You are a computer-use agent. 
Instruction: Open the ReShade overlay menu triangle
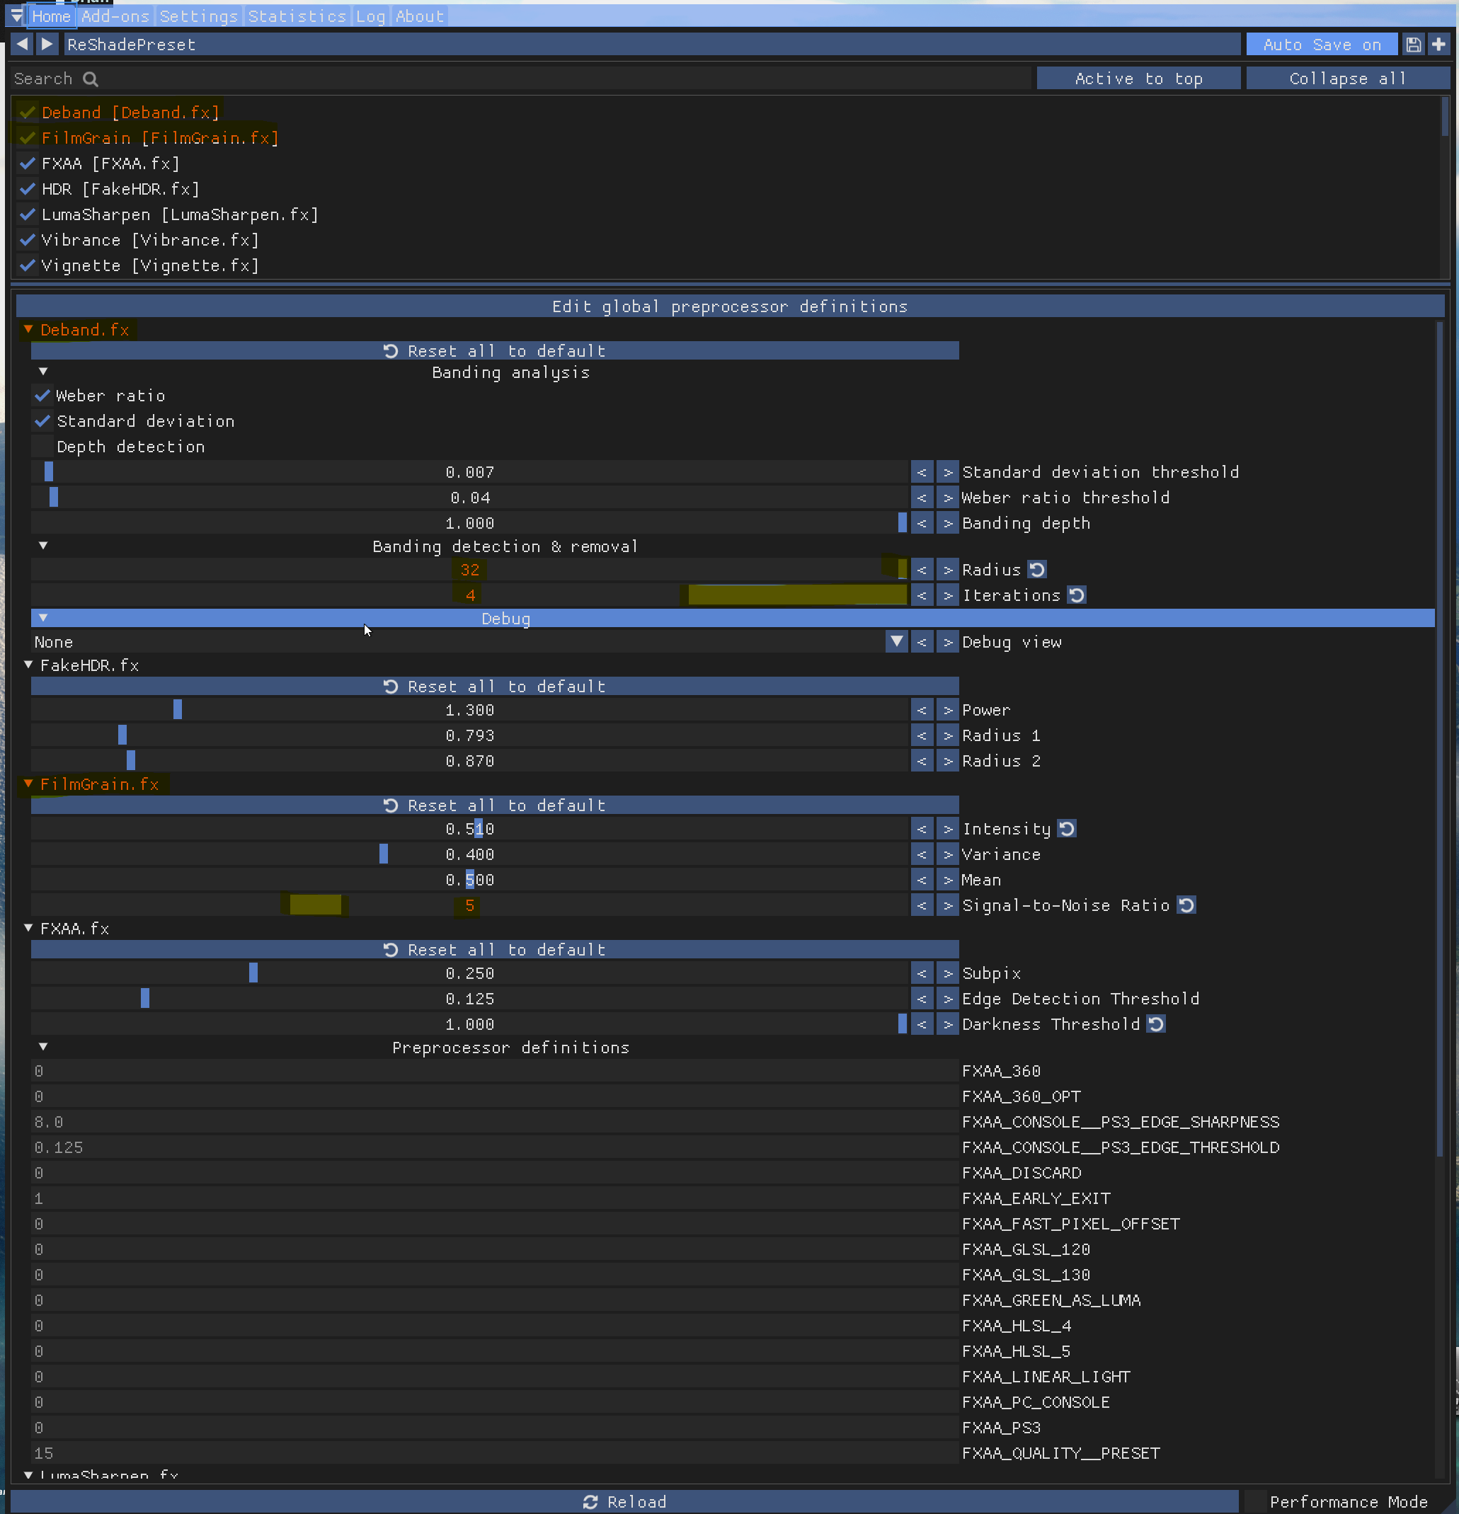coord(16,16)
